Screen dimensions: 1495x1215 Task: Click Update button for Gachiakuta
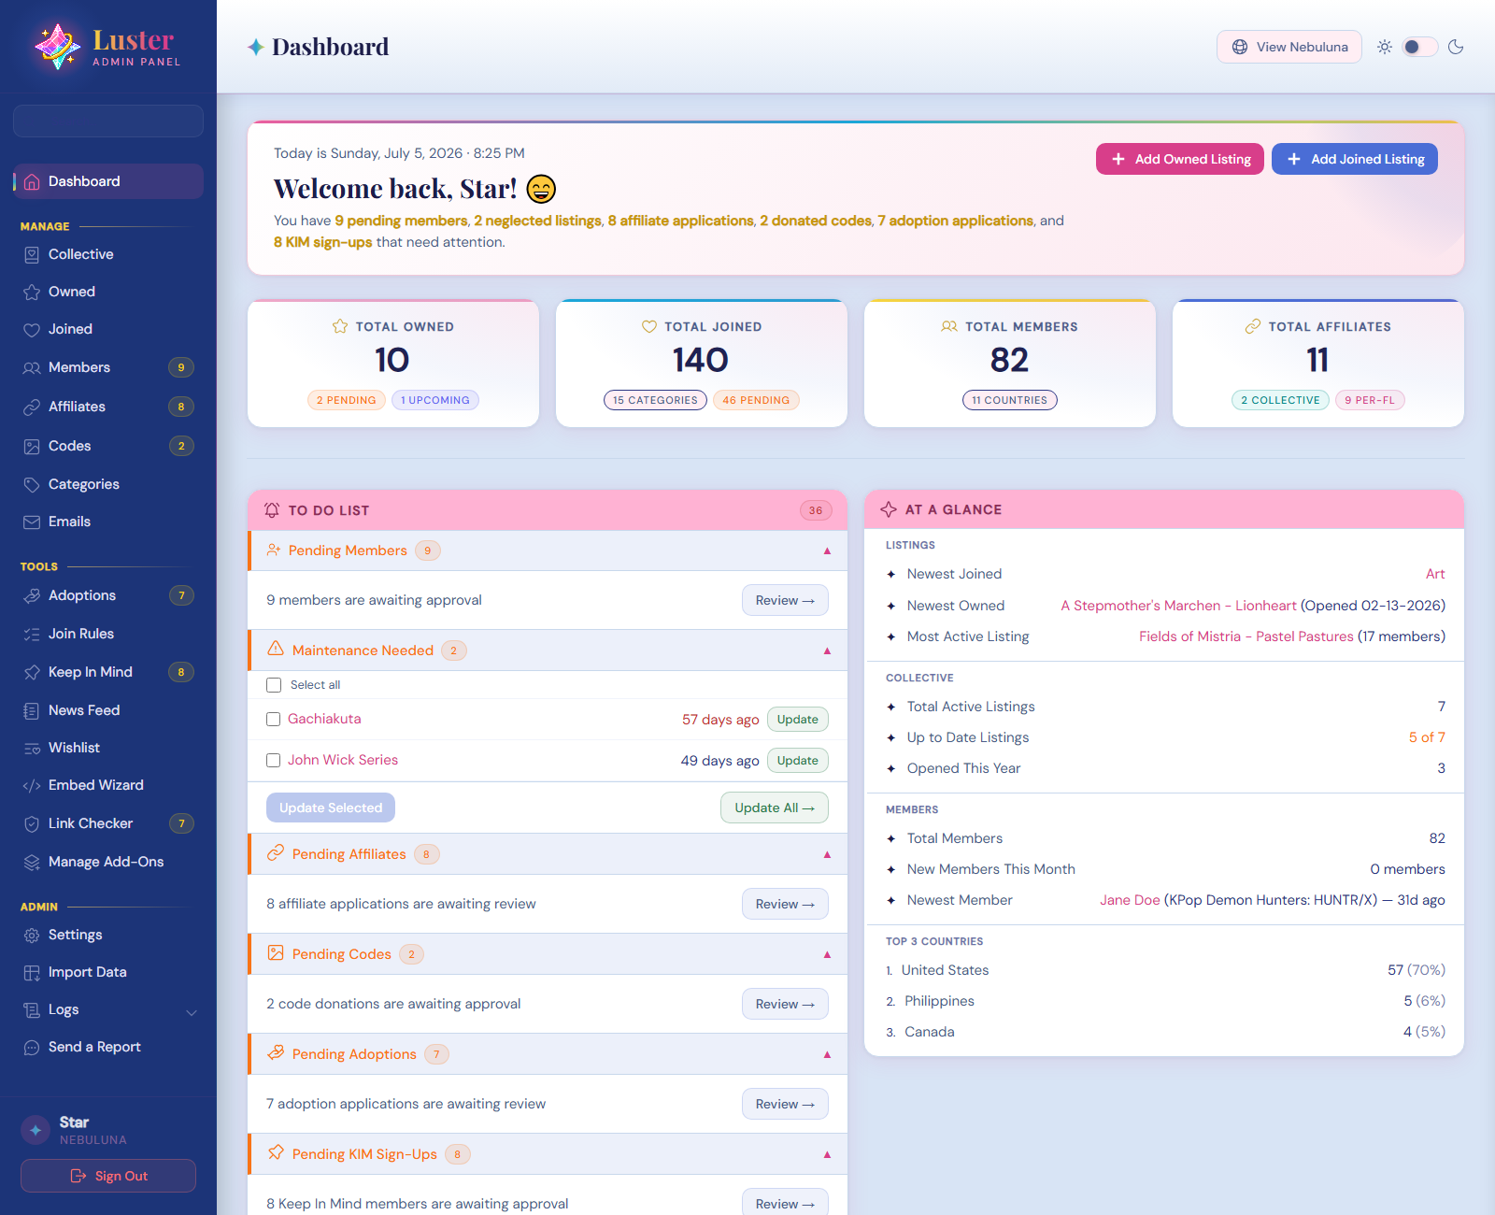pyautogui.click(x=798, y=719)
